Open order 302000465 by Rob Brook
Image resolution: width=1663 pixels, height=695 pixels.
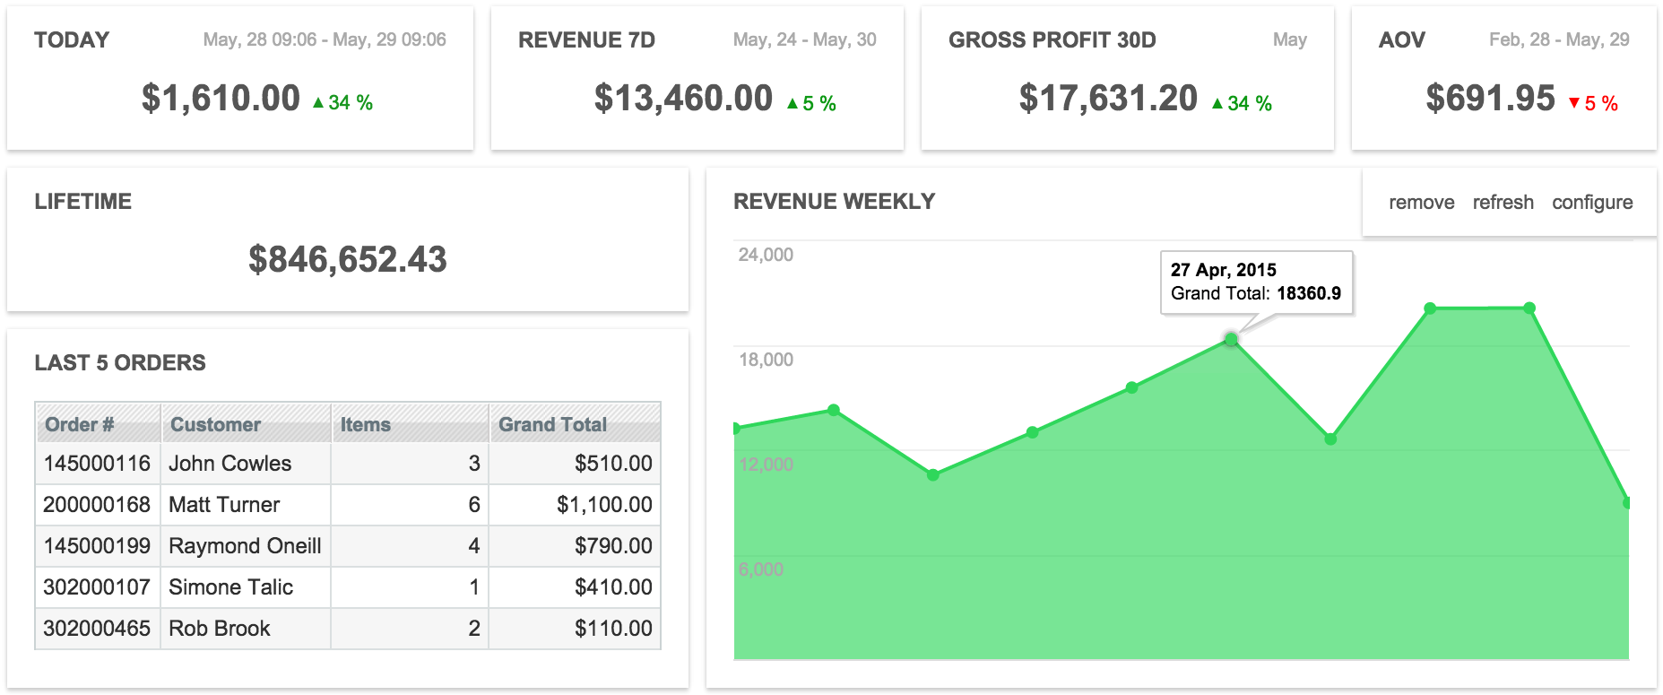click(x=348, y=629)
